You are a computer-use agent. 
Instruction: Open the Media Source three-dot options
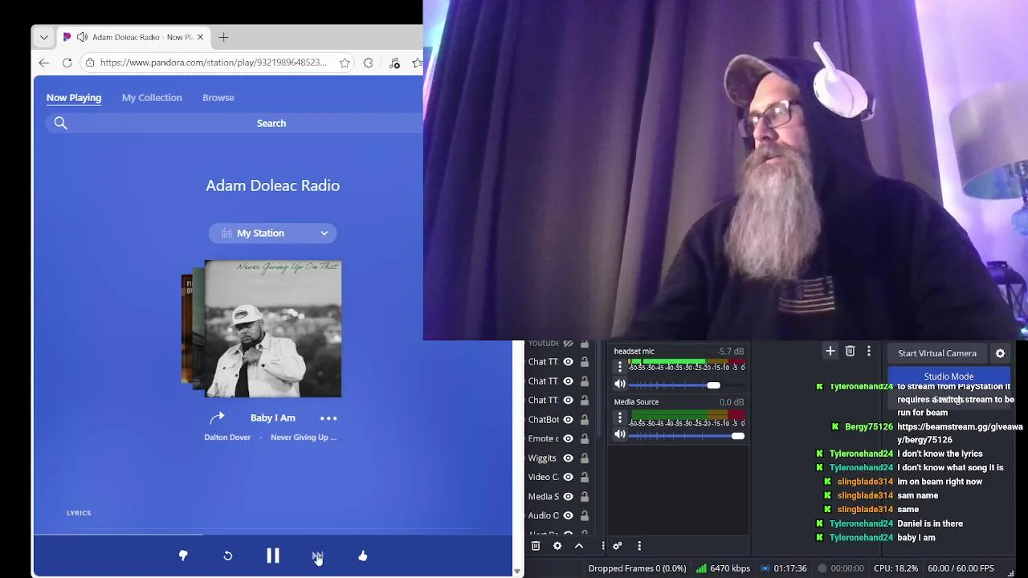(x=620, y=417)
